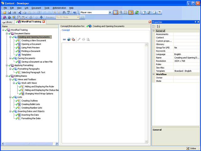
Task: Collapse the Work with Views tree node
Action: pyautogui.click(x=14, y=83)
